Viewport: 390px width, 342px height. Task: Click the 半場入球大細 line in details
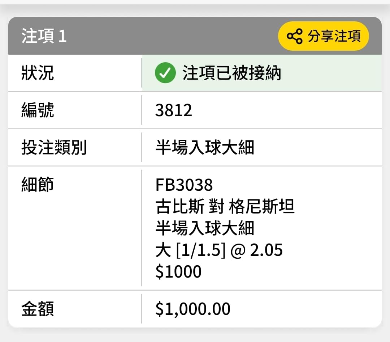tap(205, 228)
